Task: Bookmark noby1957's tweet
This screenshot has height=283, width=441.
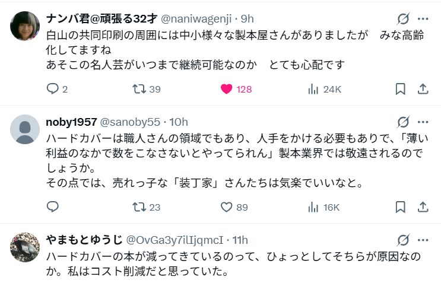Action: click(401, 207)
